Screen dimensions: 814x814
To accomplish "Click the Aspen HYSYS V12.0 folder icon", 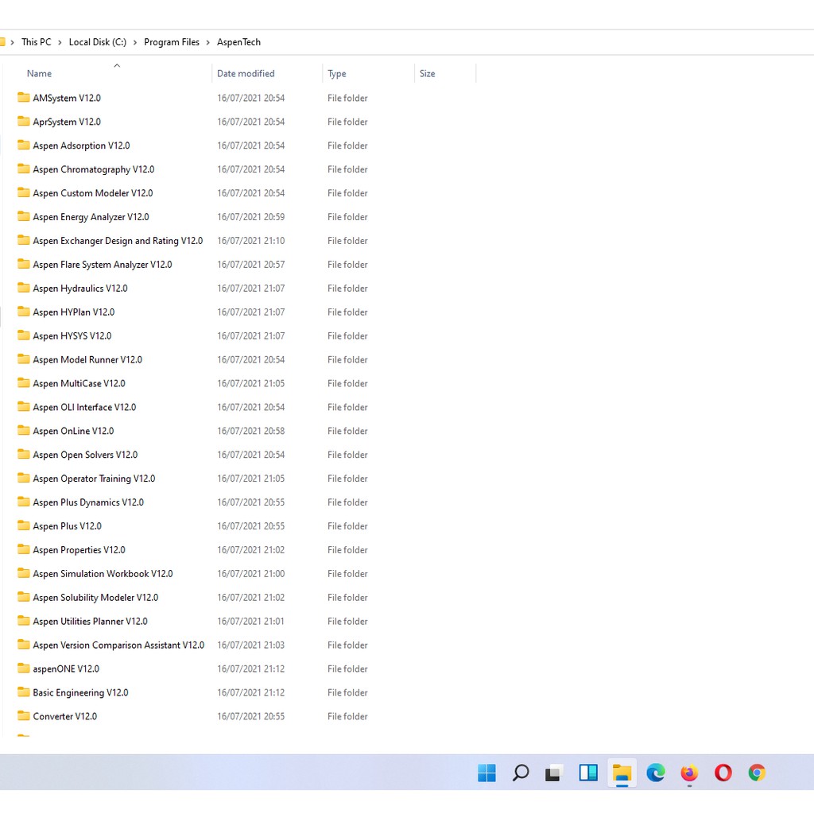I will [x=24, y=335].
